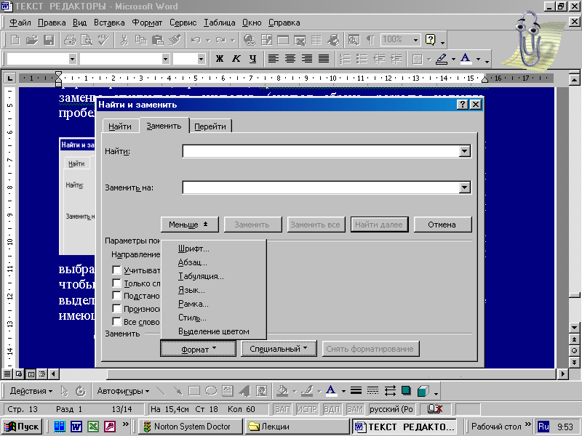This screenshot has width=582, height=436.
Task: Click the vertical scrollbar down arrow
Action: coord(574,328)
